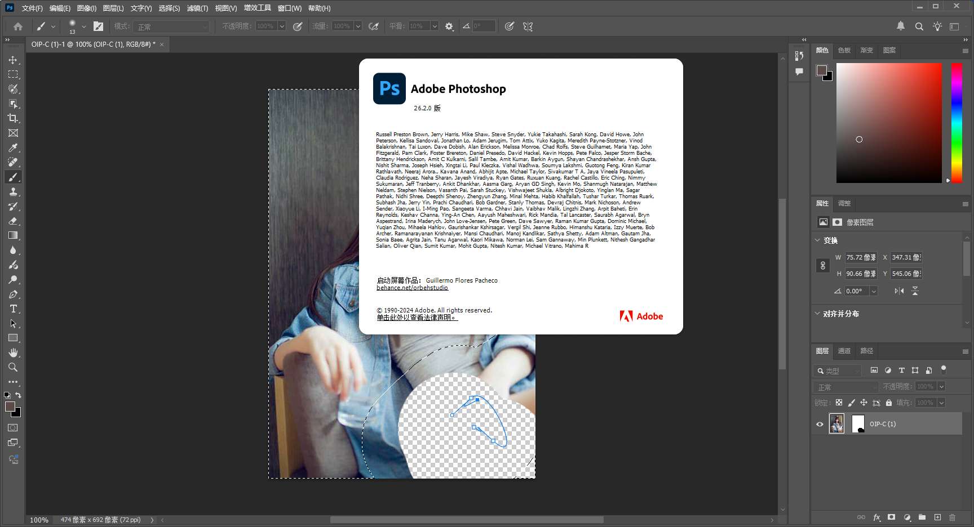
Task: Open brush preset picker arrow
Action: [x=84, y=26]
